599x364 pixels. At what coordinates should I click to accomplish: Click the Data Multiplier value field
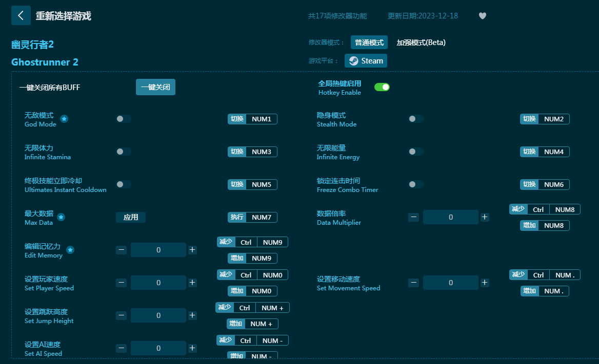point(451,217)
